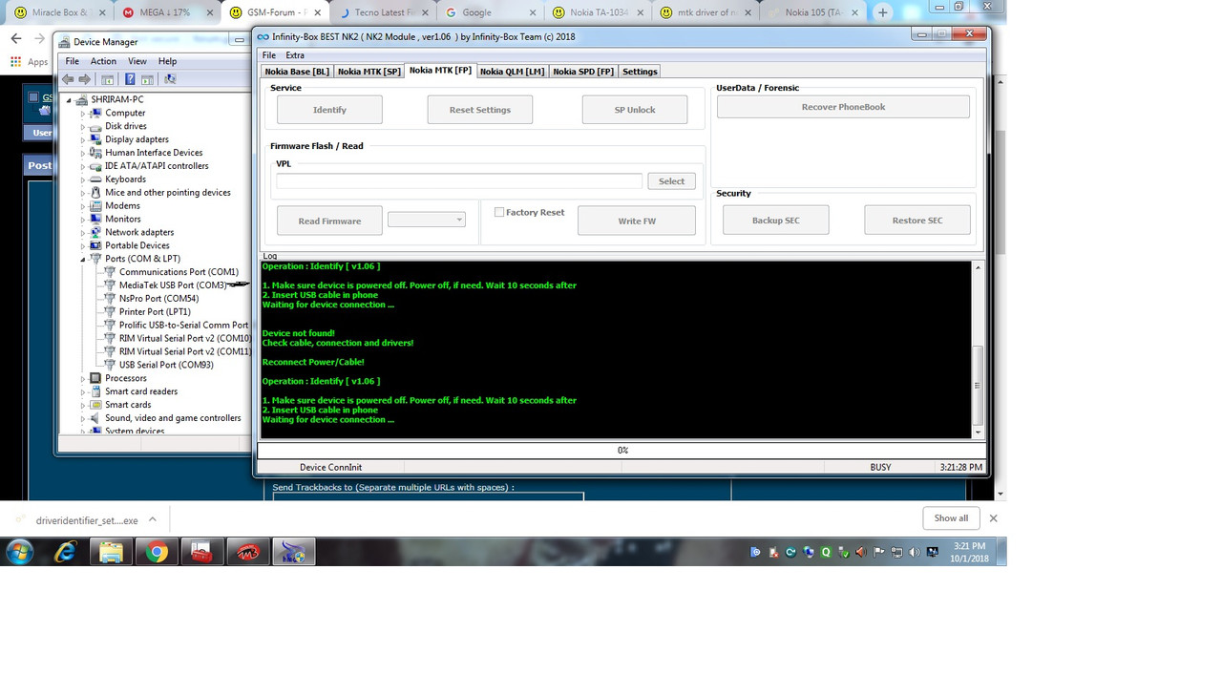Click the Identify button
The image size is (1222, 696).
point(329,110)
